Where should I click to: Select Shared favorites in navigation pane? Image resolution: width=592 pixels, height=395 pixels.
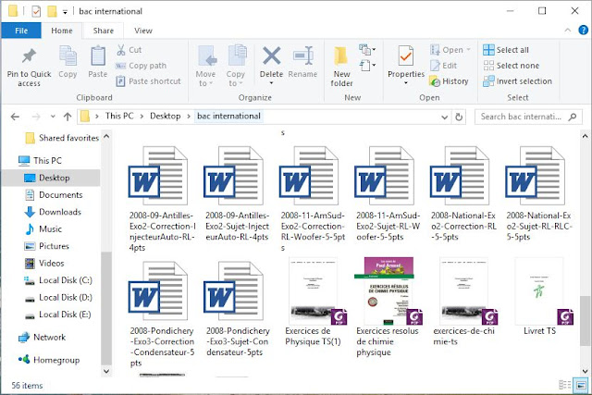[x=62, y=138]
